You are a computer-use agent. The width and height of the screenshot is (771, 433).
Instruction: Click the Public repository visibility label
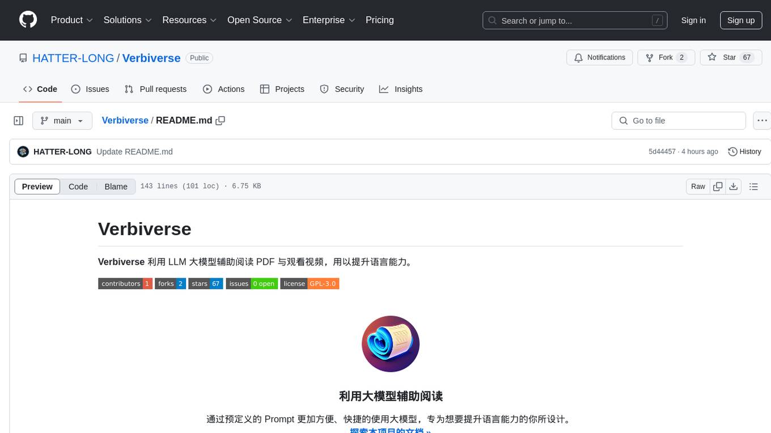point(200,58)
